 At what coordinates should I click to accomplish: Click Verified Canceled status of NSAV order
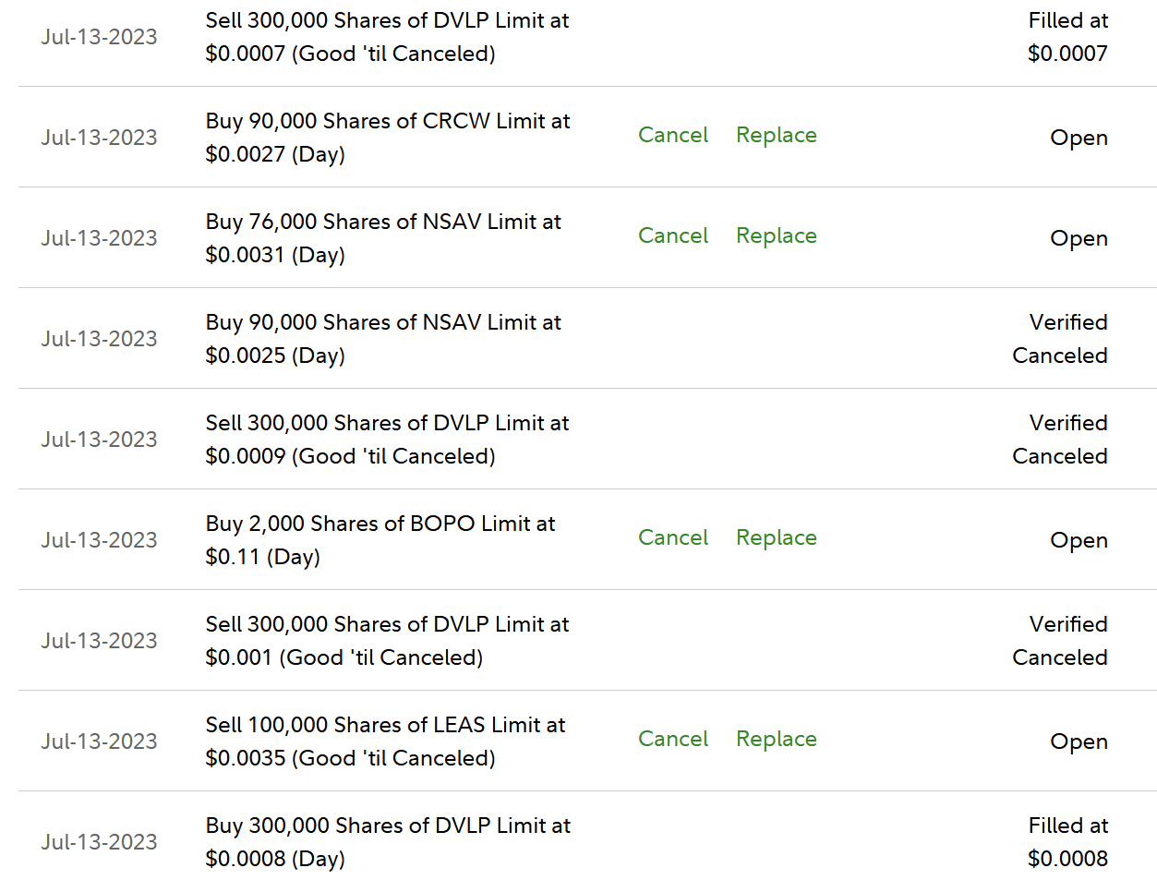click(1060, 339)
